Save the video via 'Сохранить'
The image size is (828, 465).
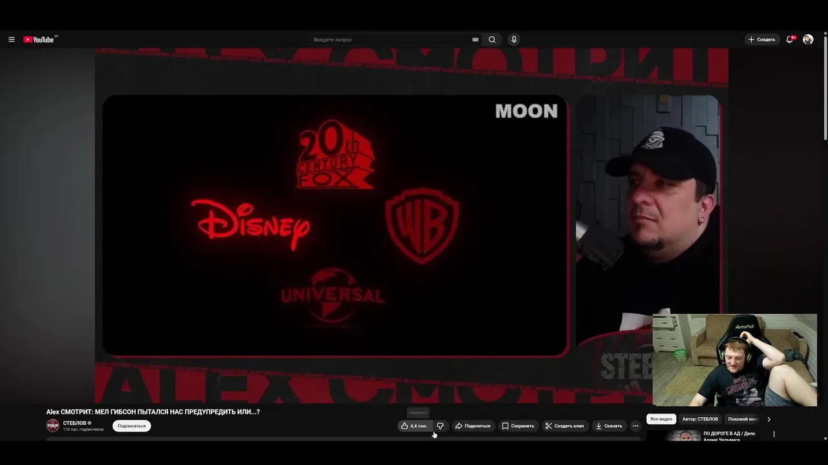(518, 426)
